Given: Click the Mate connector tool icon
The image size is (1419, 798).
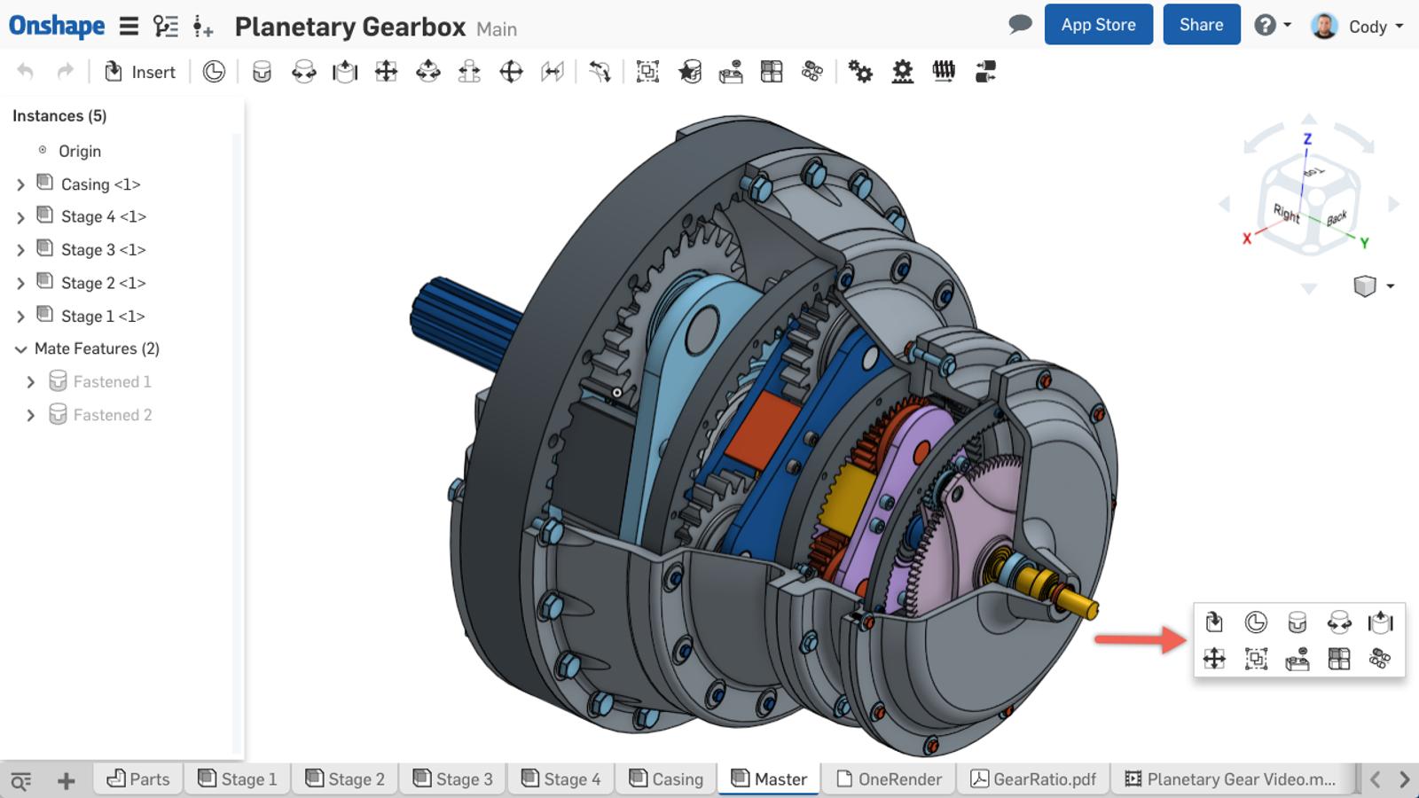Looking at the screenshot, I should pos(214,72).
